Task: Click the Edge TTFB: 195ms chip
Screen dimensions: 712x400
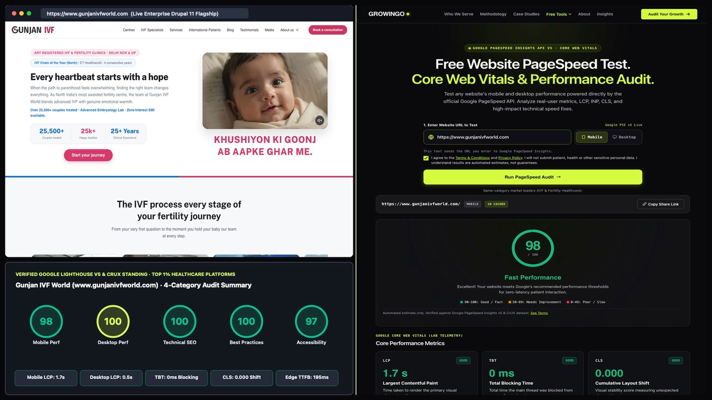Action: [307, 378]
